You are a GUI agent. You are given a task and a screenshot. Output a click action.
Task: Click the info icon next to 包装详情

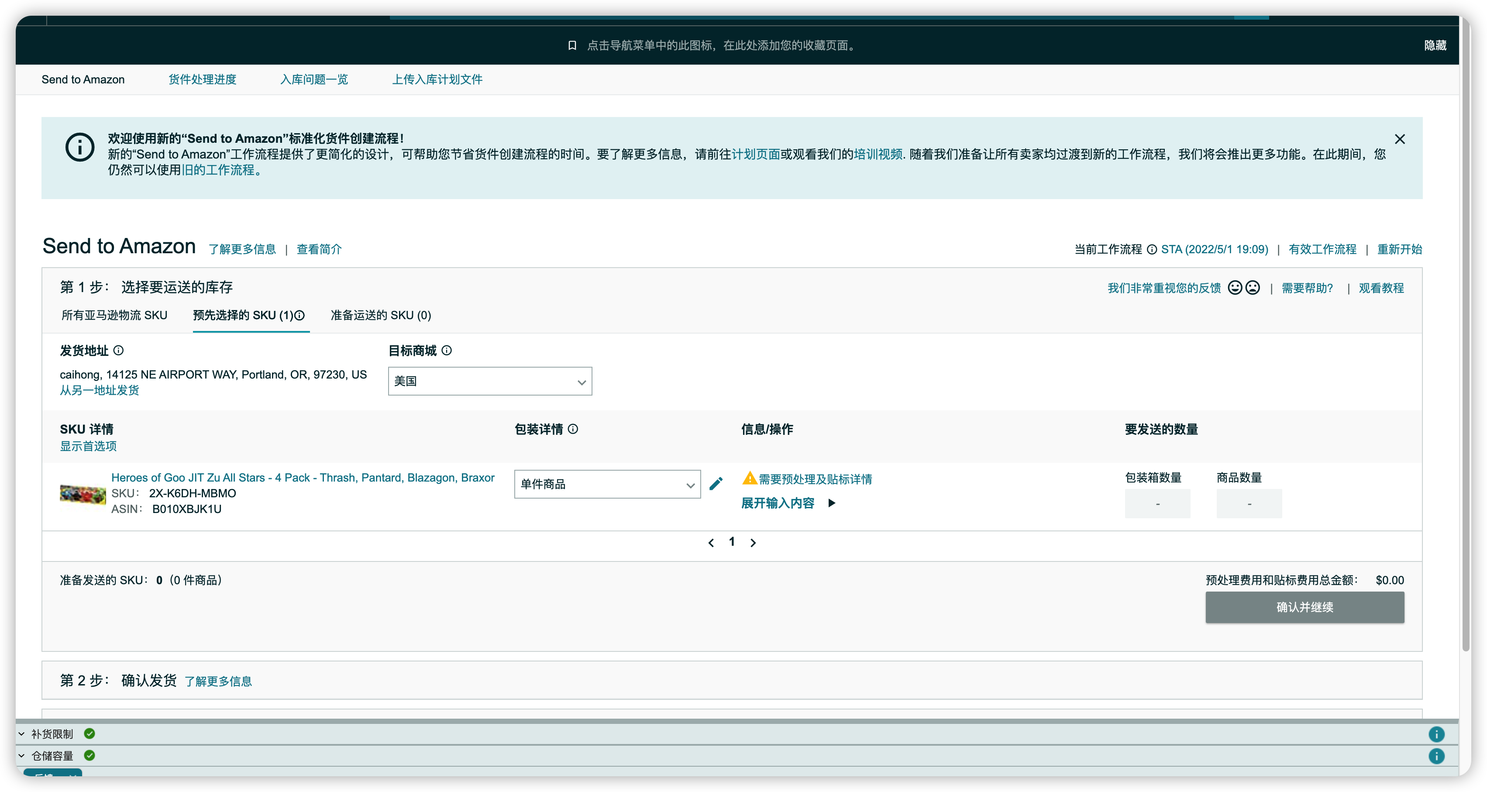(x=573, y=429)
